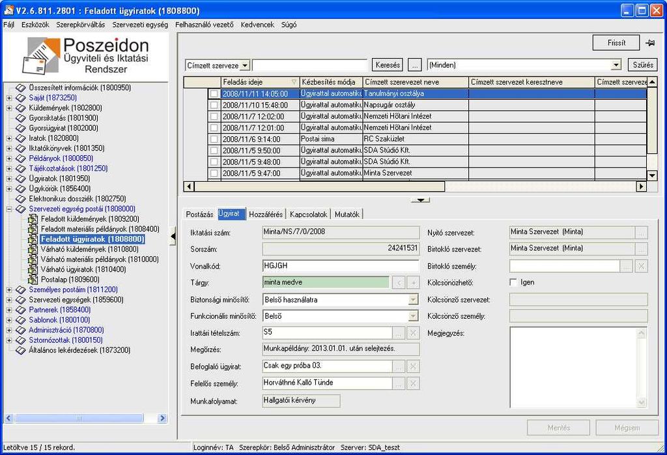The image size is (667, 455).
Task: Expand the Iratok tree node
Action: point(9,138)
